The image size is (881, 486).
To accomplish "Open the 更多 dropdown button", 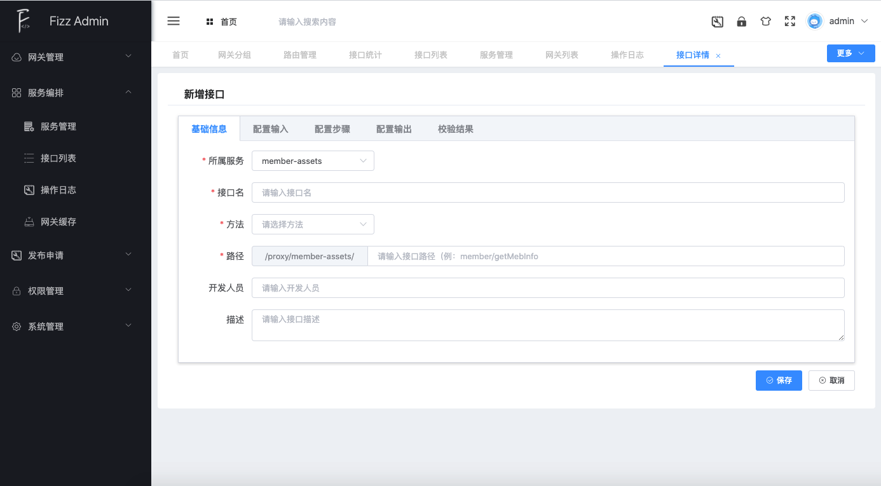I will pos(850,53).
